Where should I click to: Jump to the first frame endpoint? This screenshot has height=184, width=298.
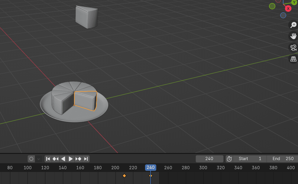coord(48,159)
